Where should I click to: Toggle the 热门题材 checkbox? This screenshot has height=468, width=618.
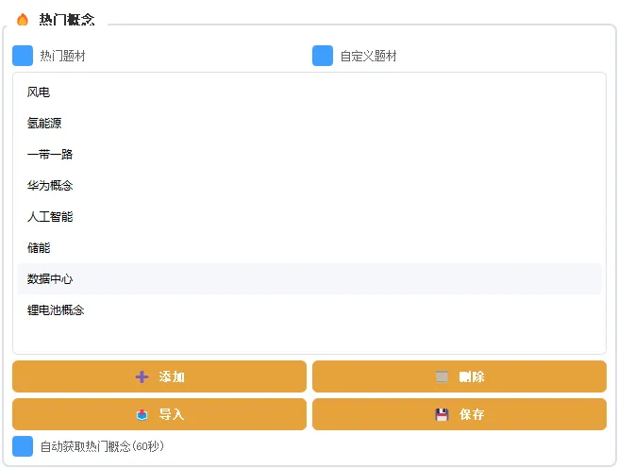[23, 56]
